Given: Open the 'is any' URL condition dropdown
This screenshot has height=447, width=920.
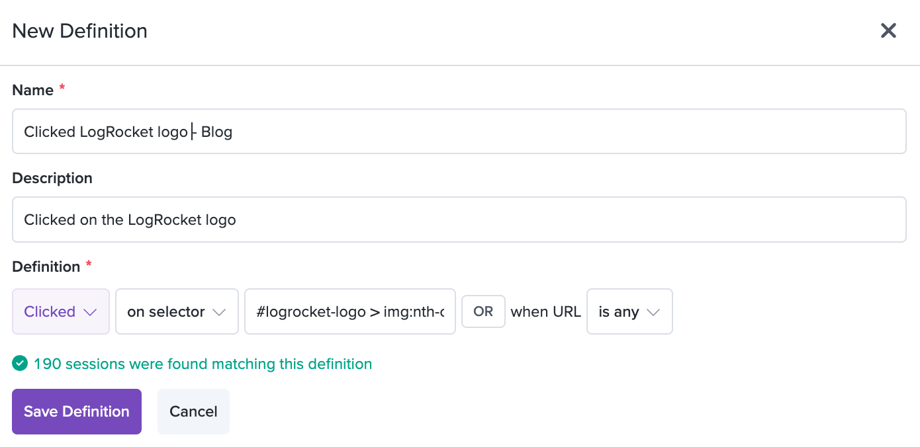Looking at the screenshot, I should coord(629,311).
